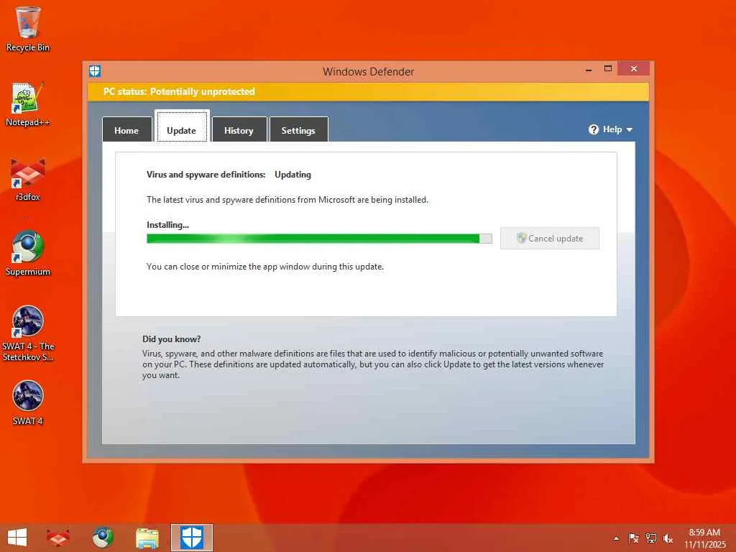Viewport: 736px width, 552px height.
Task: Go to the Settings tab
Action: [298, 129]
